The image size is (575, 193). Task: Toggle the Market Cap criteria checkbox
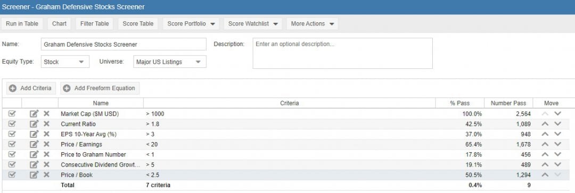point(12,113)
